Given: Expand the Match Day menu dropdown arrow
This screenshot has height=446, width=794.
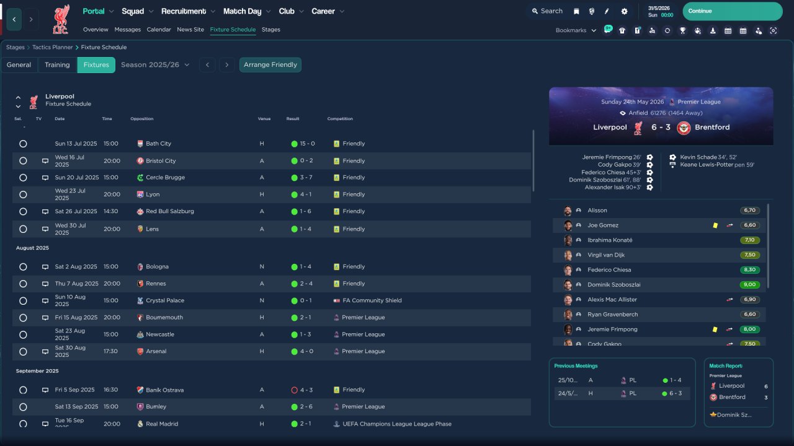Looking at the screenshot, I should (269, 12).
